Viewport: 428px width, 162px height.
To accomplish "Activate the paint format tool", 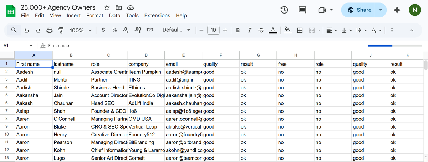I will [61, 30].
